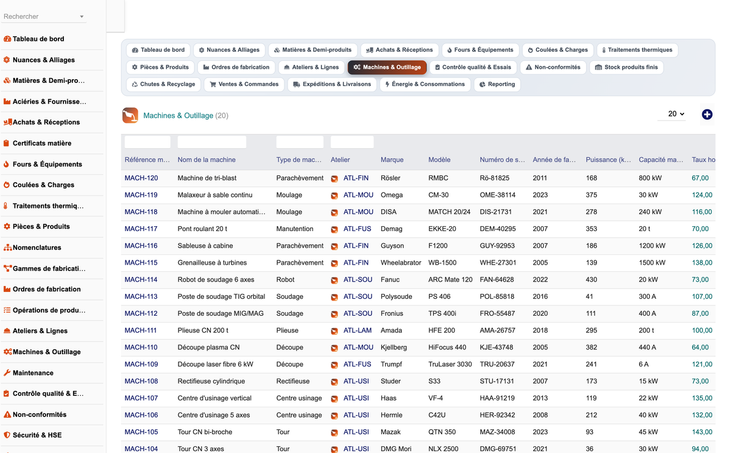Viewport: 731px width, 453px height.
Task: Click the Sécurité & HSE shield icon
Action: 7,435
